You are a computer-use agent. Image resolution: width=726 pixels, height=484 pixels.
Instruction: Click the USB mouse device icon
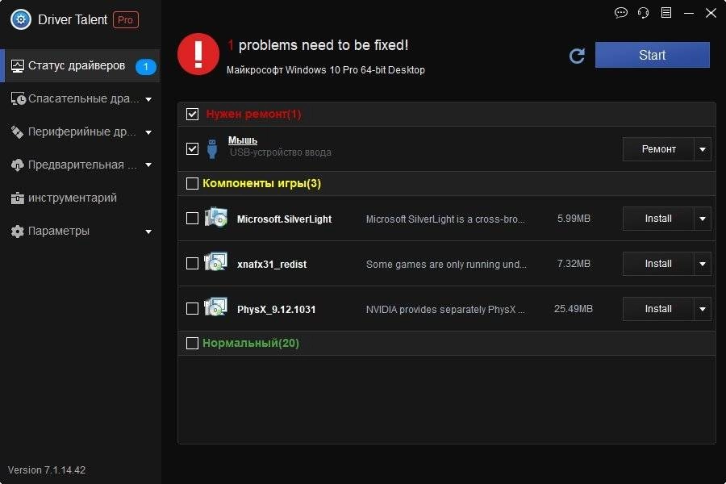(x=212, y=148)
